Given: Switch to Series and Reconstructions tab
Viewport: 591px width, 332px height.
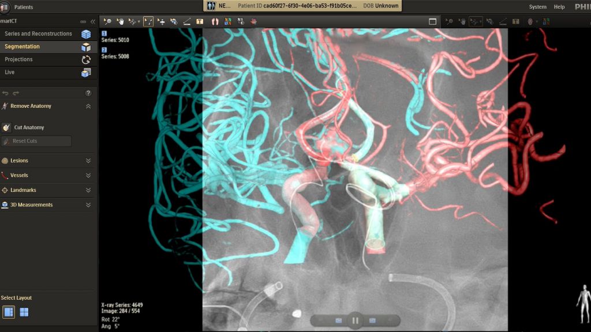Looking at the screenshot, I should [48, 34].
